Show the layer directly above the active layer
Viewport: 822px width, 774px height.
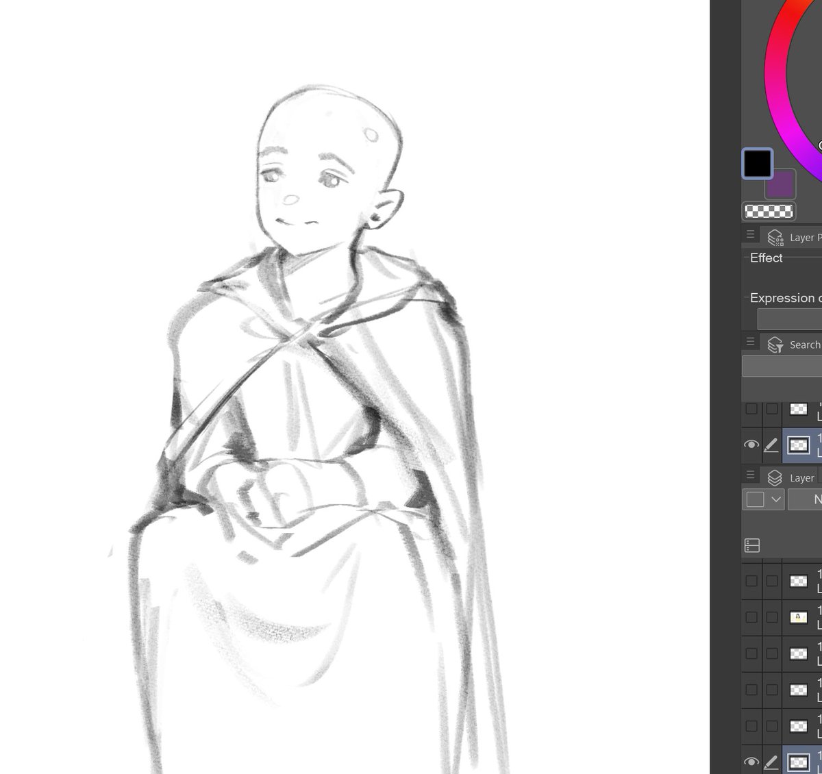click(751, 726)
